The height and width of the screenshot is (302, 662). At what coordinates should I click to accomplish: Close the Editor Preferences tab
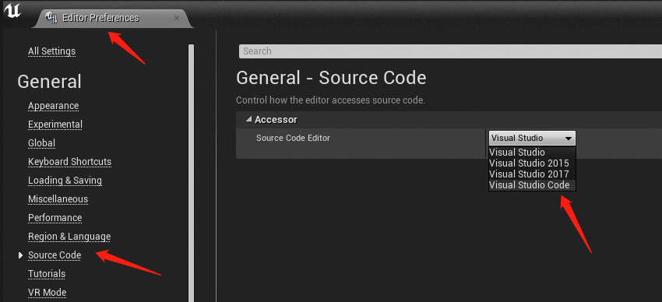[x=177, y=18]
